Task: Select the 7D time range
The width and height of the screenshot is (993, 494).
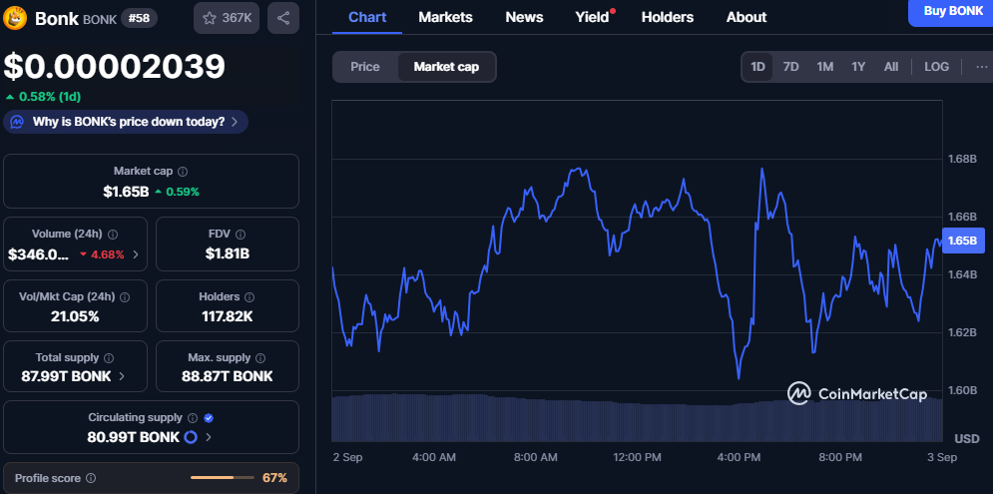Action: pyautogui.click(x=790, y=67)
